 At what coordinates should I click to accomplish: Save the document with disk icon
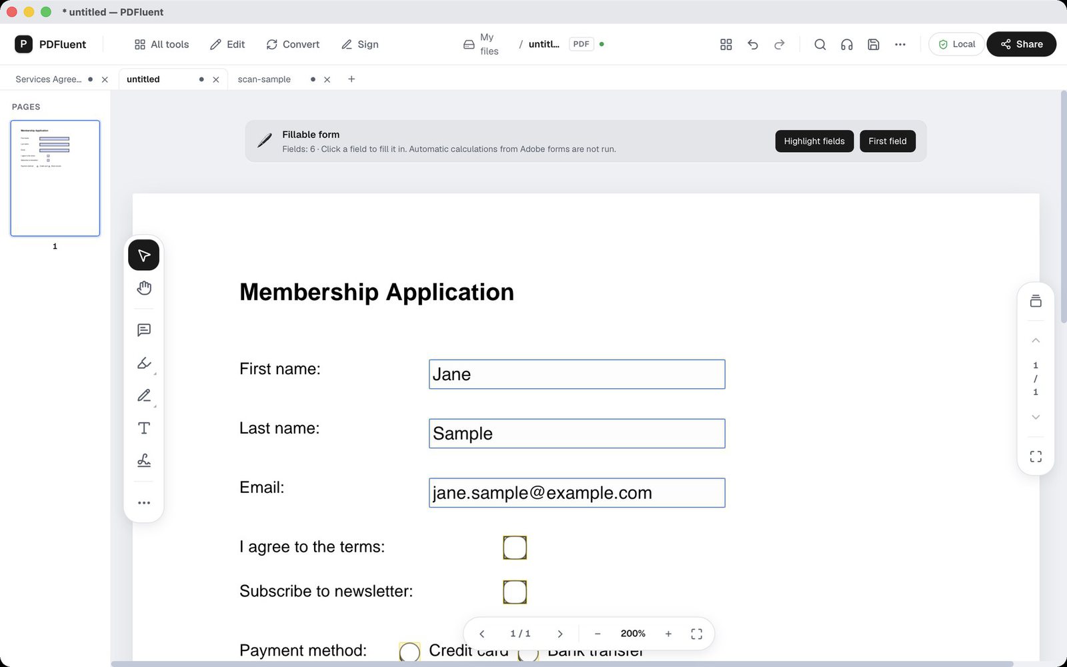pos(874,44)
